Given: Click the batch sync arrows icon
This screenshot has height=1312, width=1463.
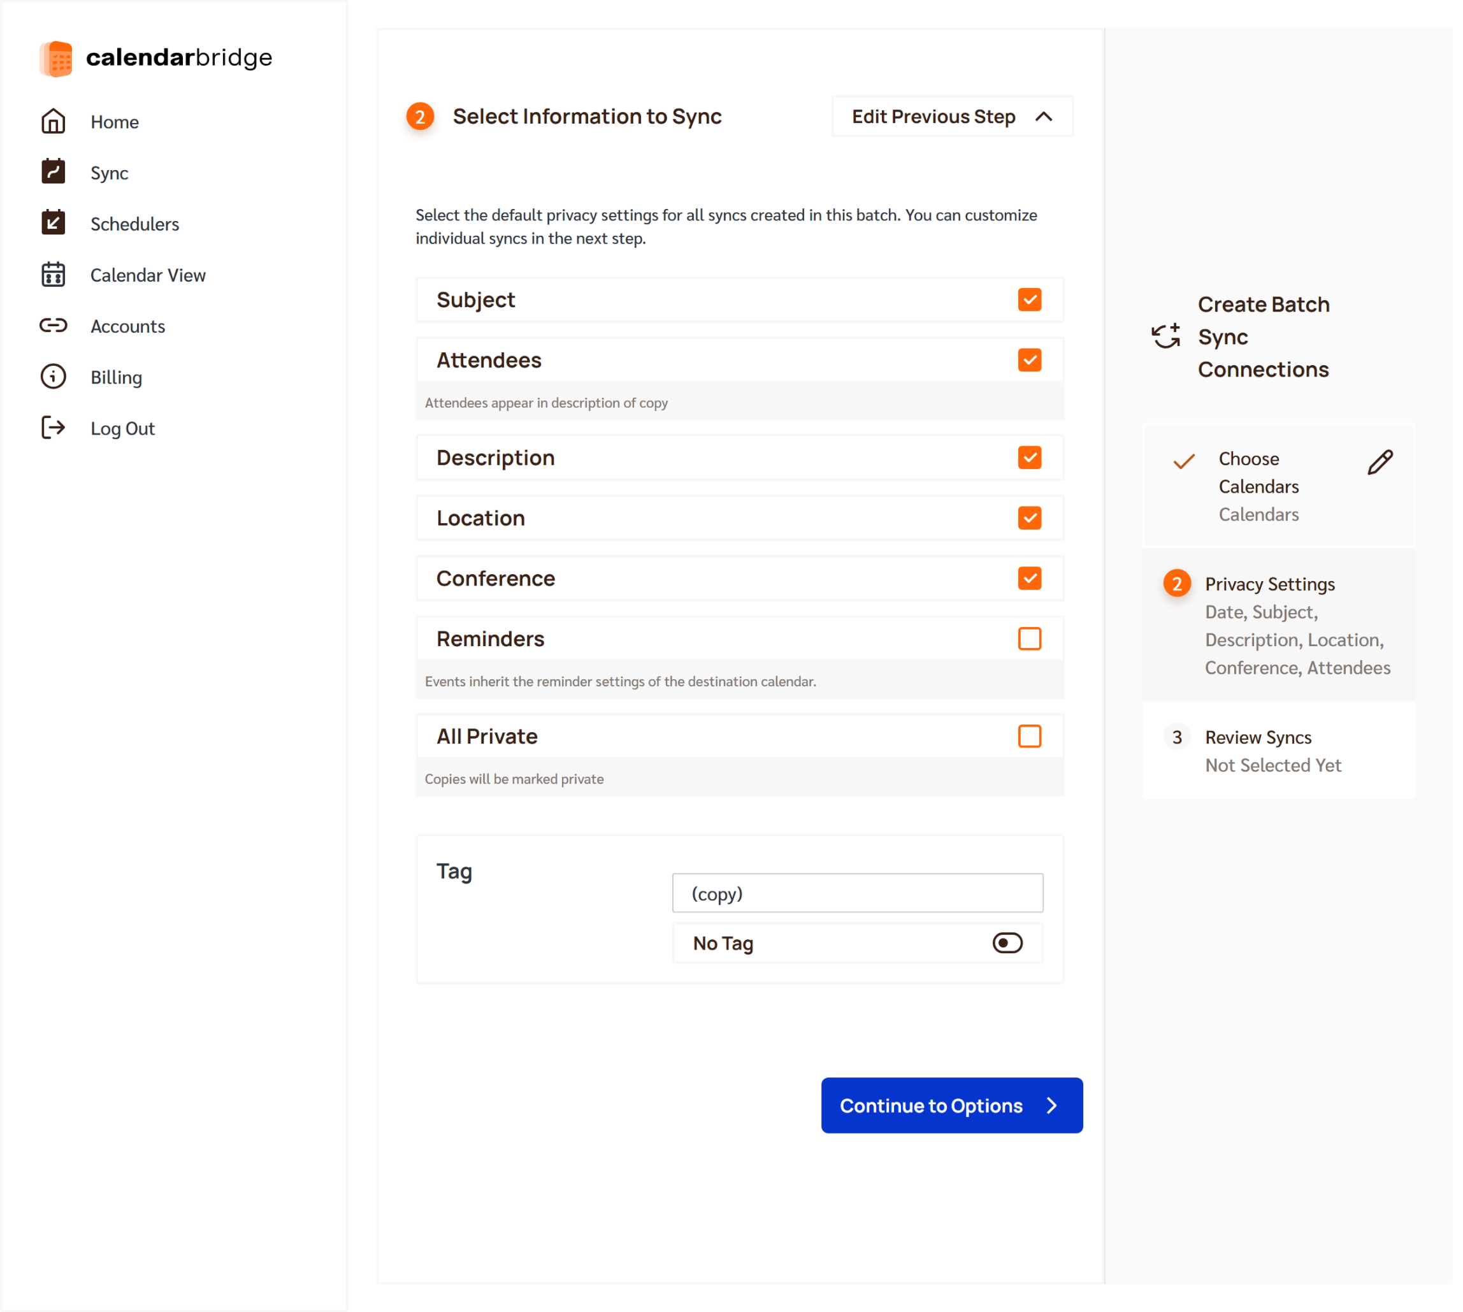Looking at the screenshot, I should 1166,336.
